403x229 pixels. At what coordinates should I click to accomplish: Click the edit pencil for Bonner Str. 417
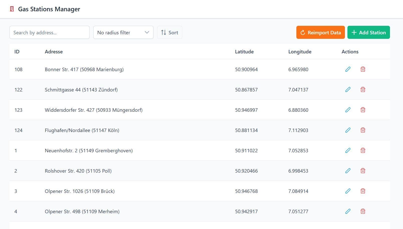[x=348, y=69]
